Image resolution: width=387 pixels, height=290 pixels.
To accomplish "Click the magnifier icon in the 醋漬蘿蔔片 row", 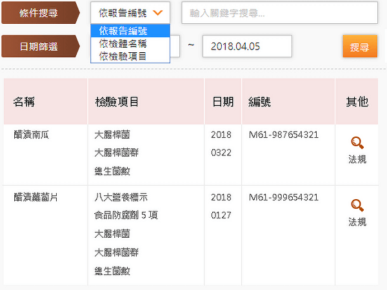I will pyautogui.click(x=357, y=206).
